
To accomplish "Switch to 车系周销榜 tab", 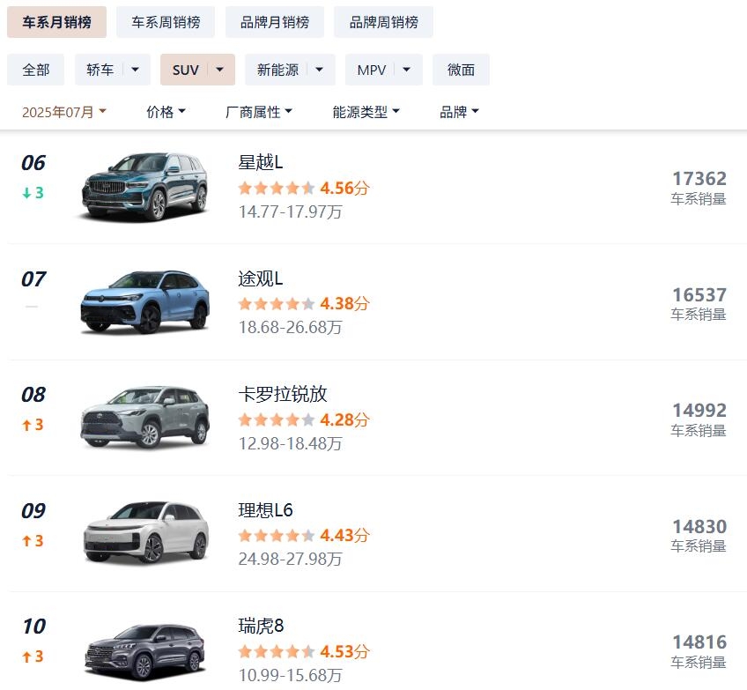I will pos(166,22).
